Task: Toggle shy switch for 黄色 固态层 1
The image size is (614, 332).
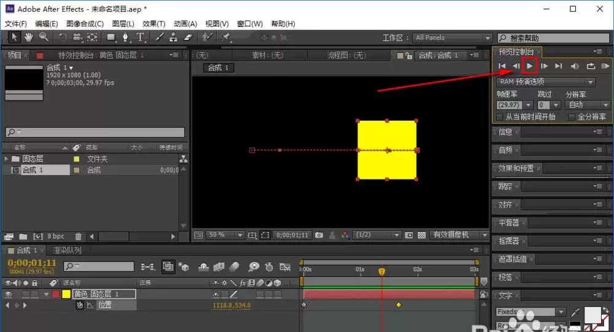Action: click(216, 294)
